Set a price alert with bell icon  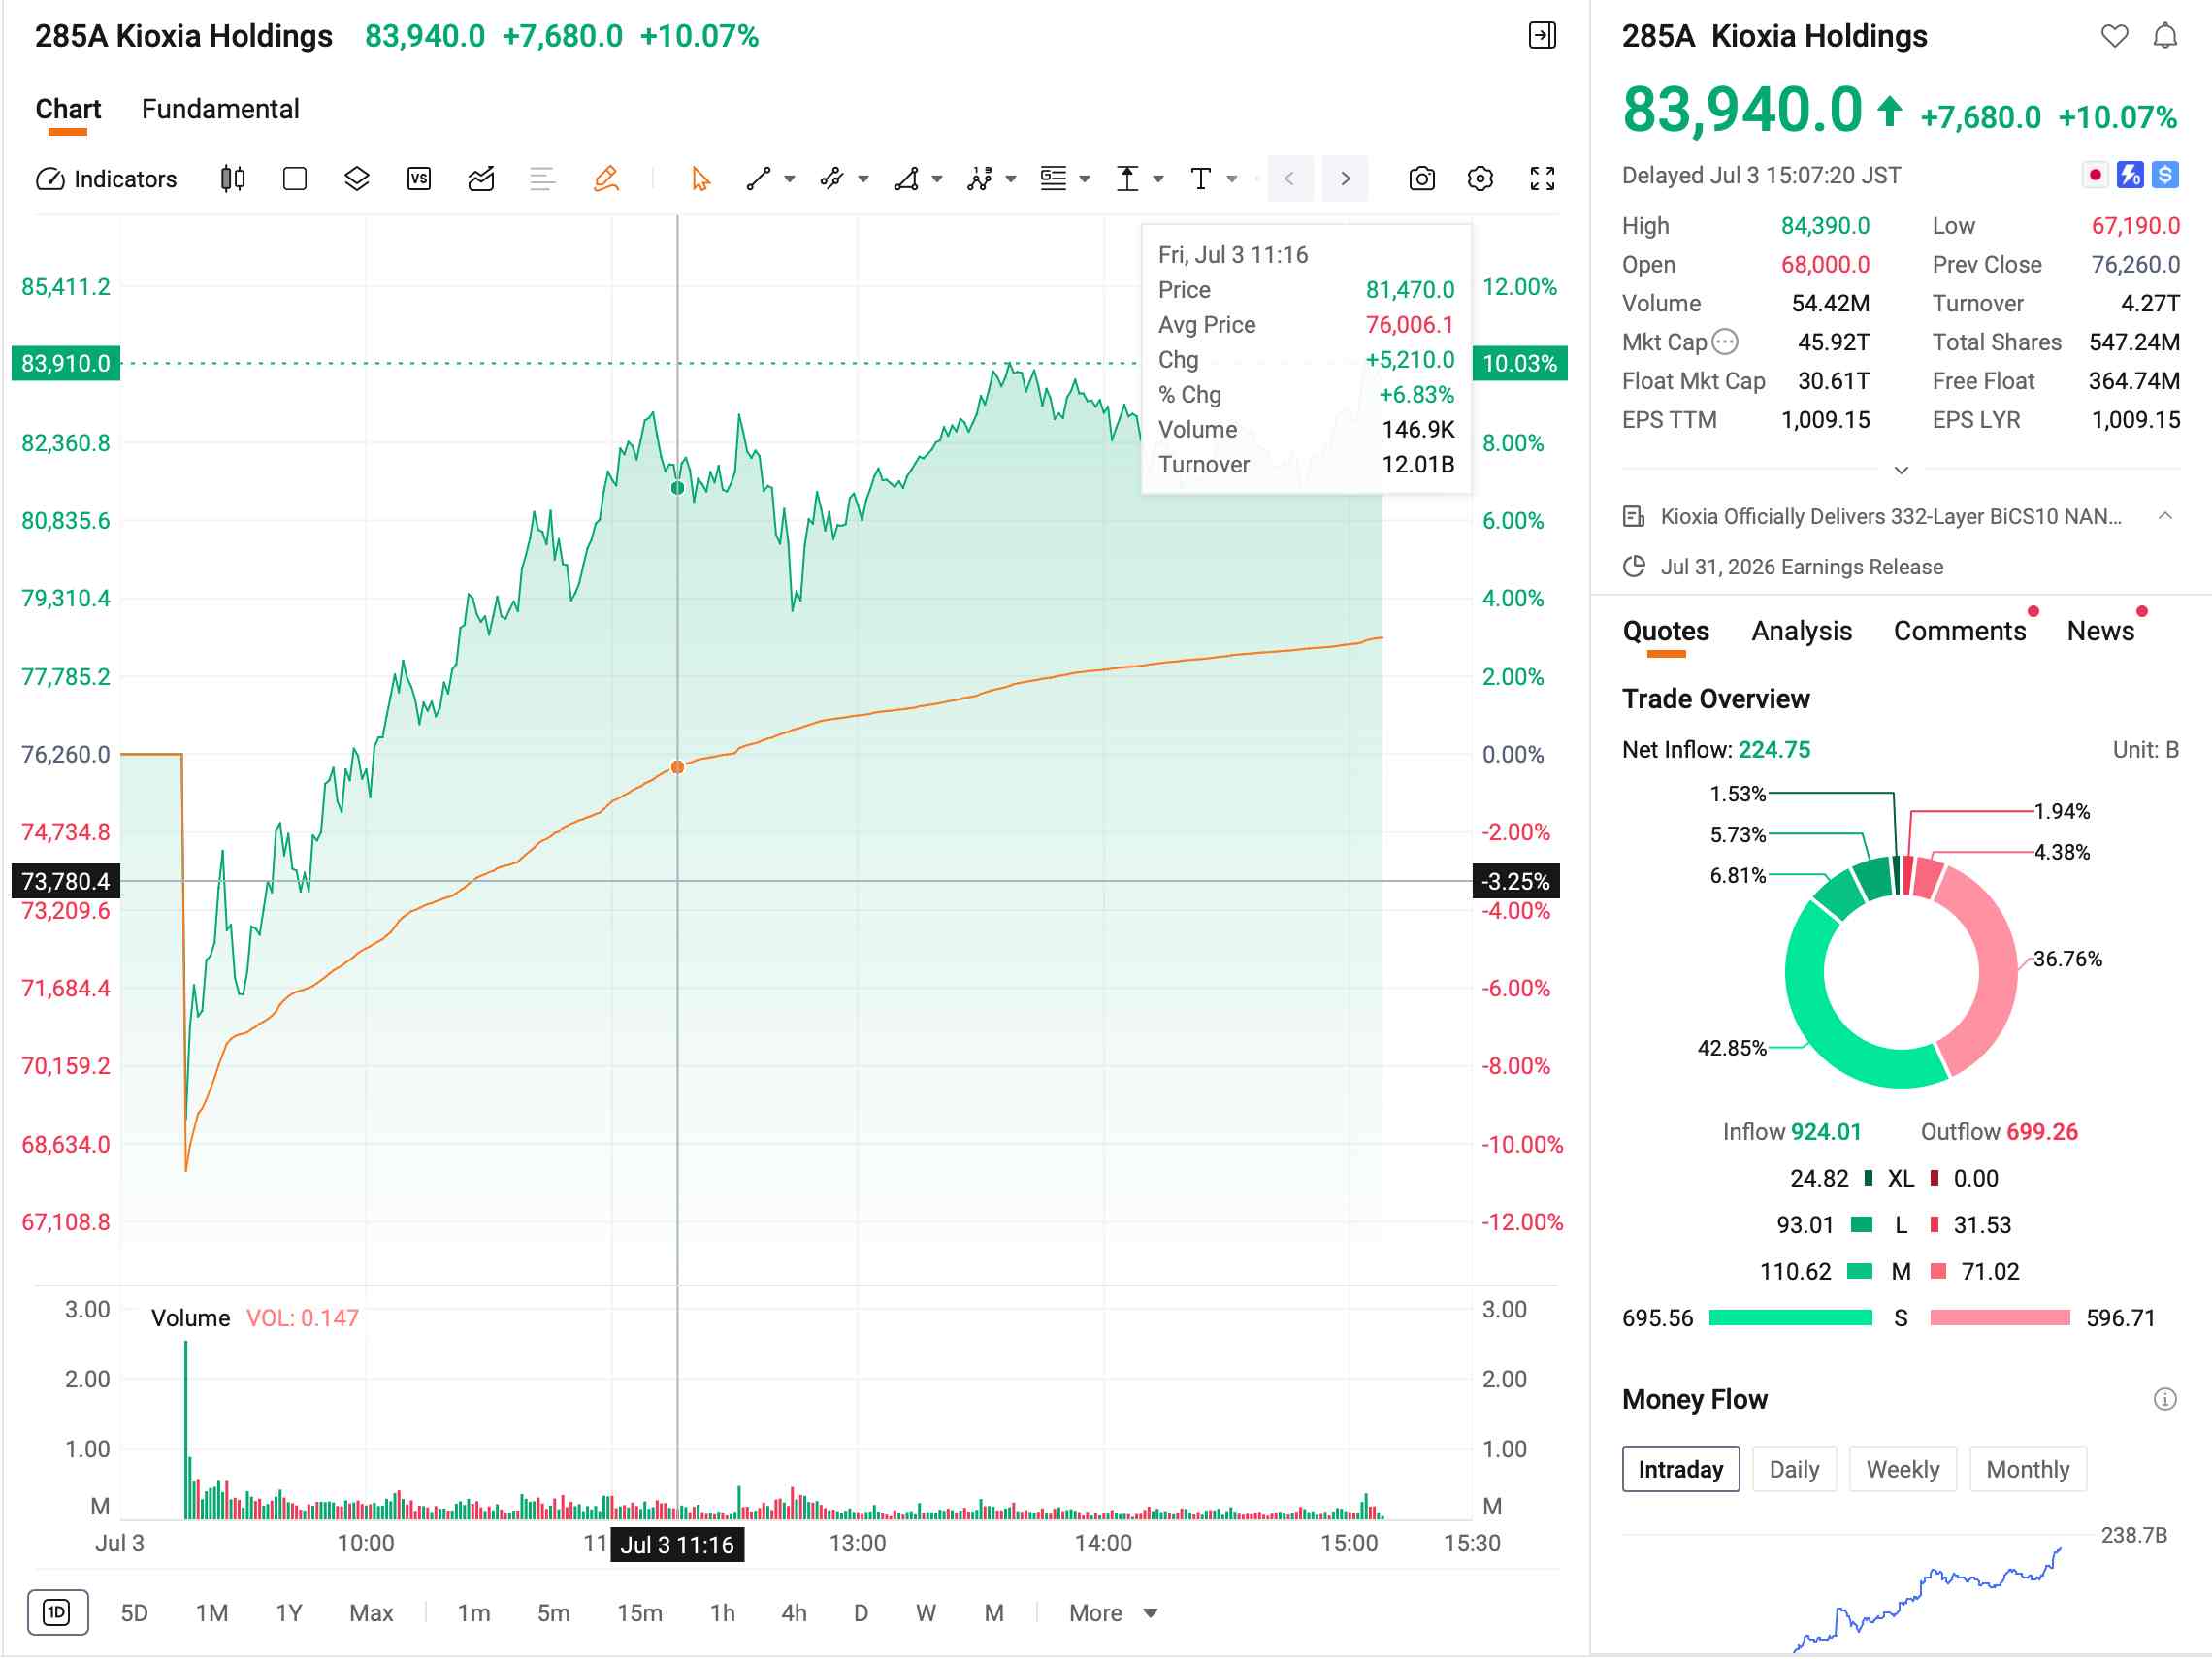[x=2165, y=36]
